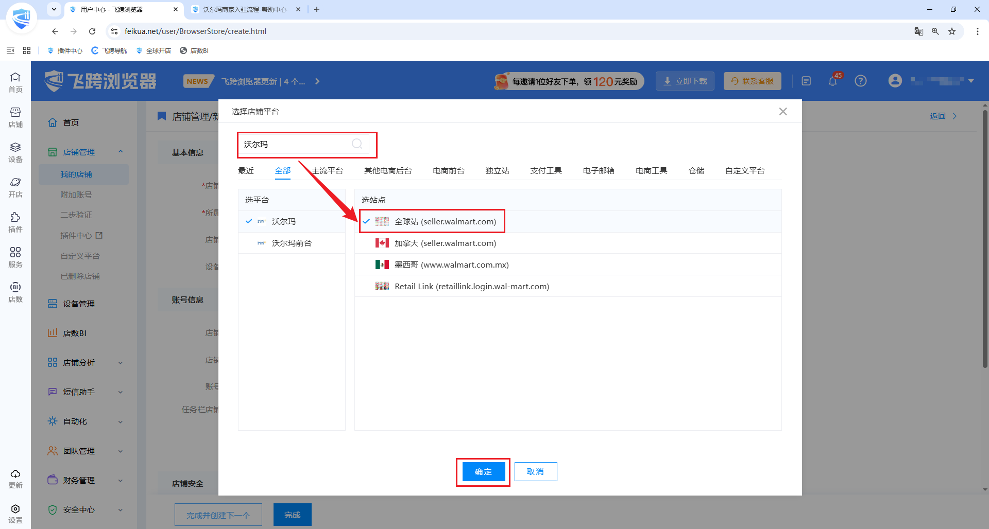Click the notification bell icon

point(833,81)
